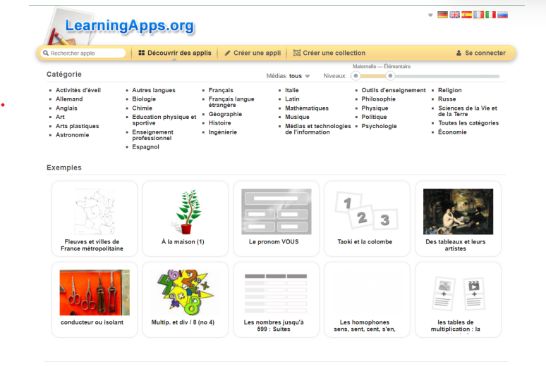Viewport: 546px width, 366px height.
Task: Choose the Astronomie category
Action: (73, 135)
